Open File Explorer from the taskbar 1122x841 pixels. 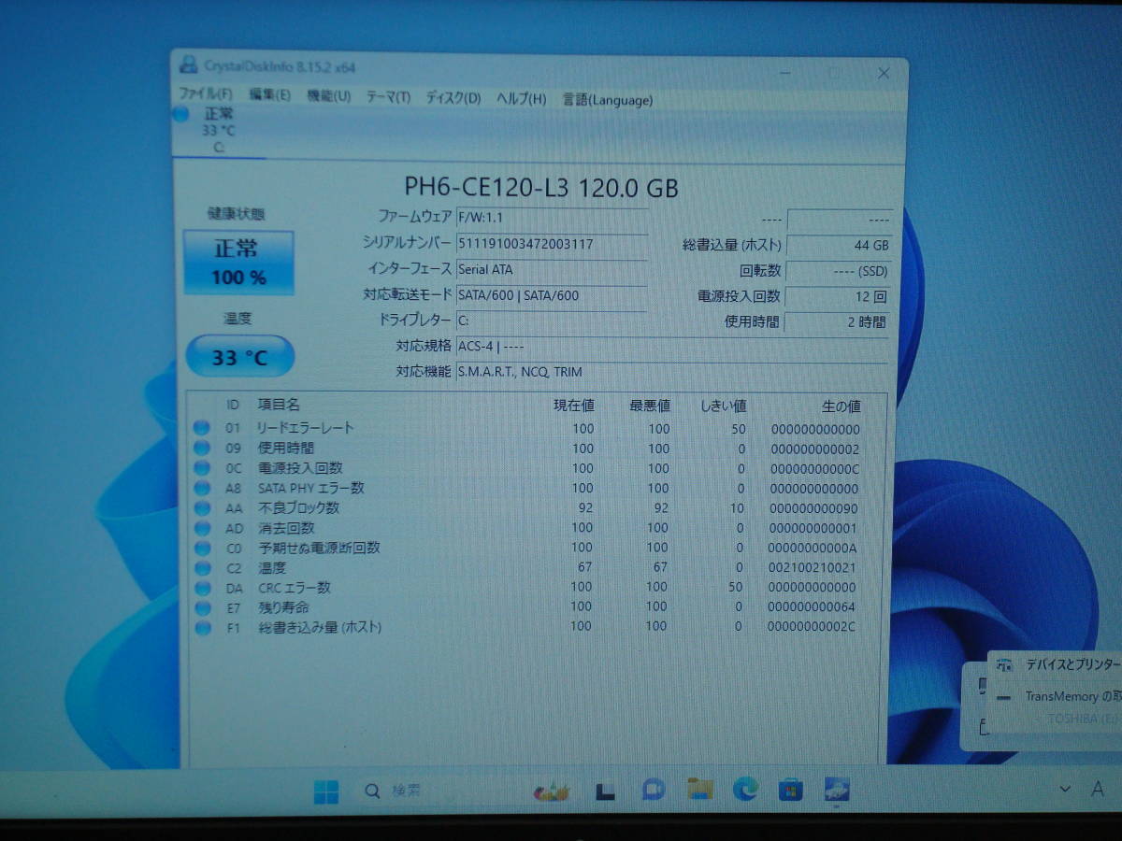[699, 790]
